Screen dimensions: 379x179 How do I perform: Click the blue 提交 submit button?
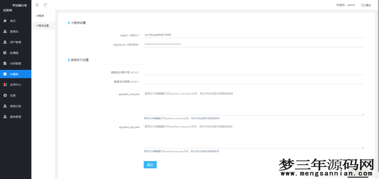150,165
